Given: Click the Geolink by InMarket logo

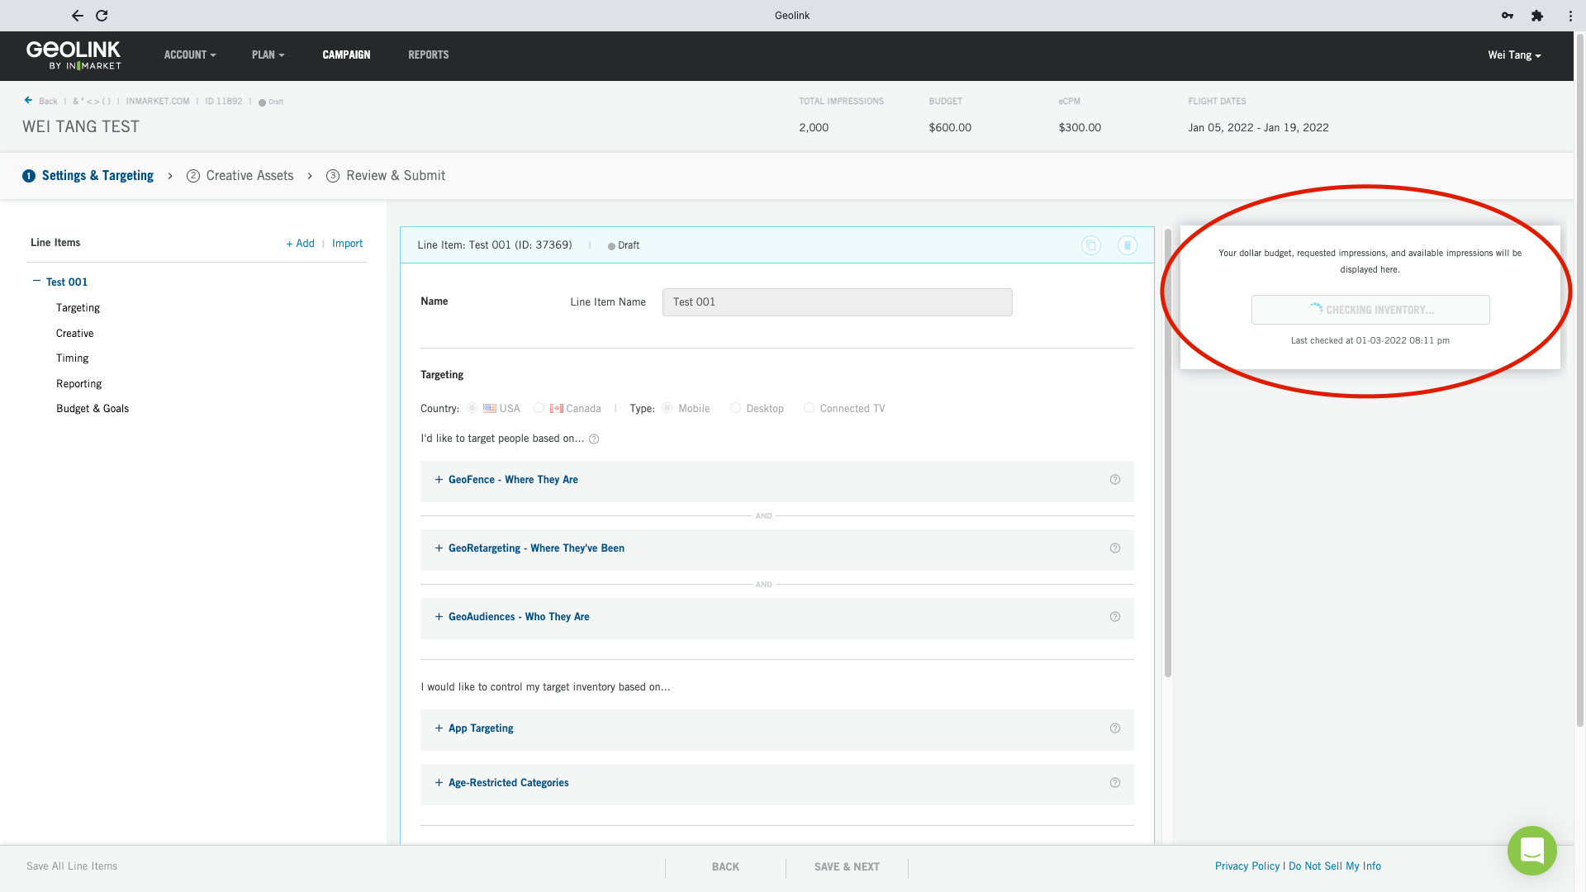Looking at the screenshot, I should coord(74,55).
